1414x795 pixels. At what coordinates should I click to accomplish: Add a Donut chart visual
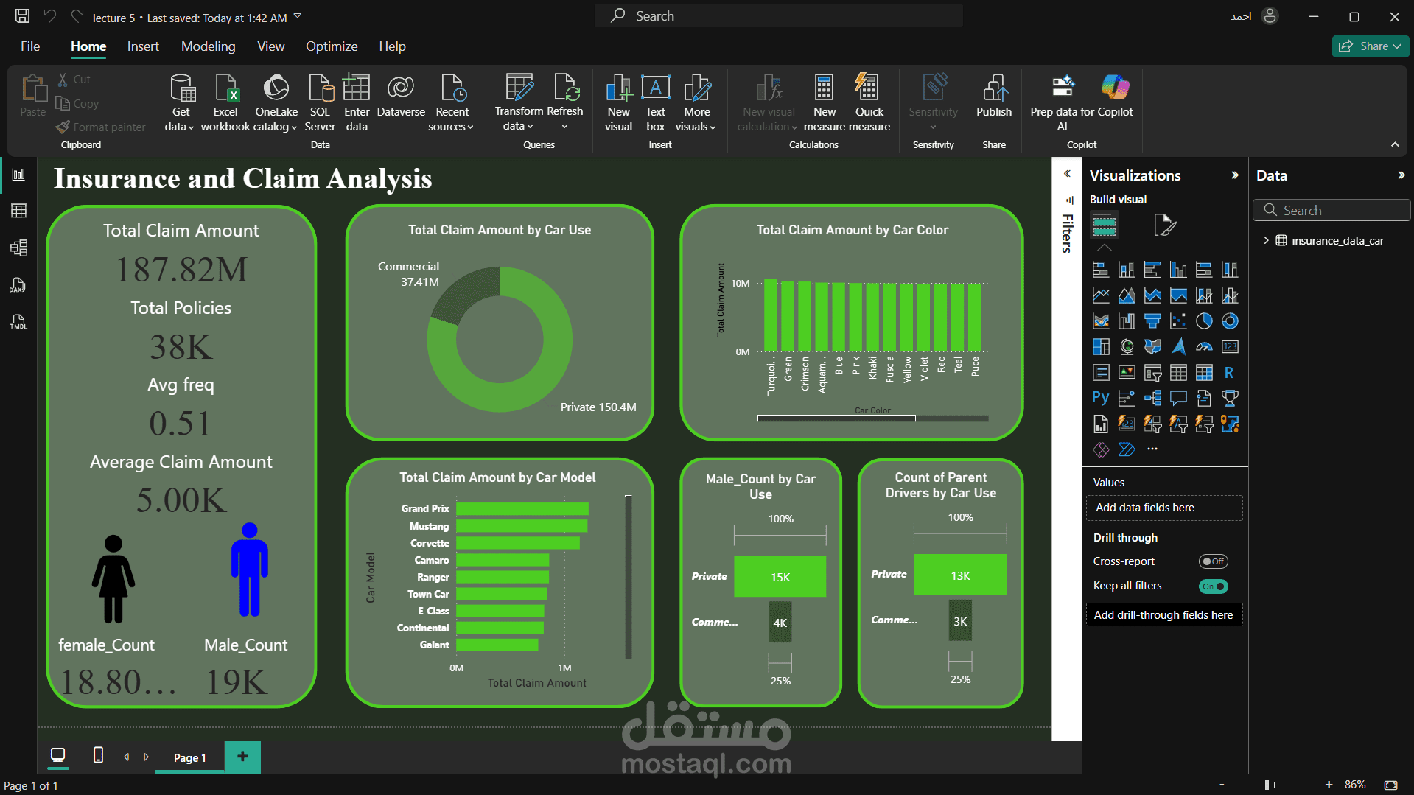1230,321
